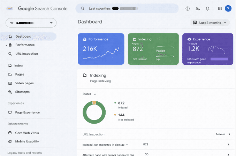
Task: Open the property selector dropdown
Action: (31, 23)
